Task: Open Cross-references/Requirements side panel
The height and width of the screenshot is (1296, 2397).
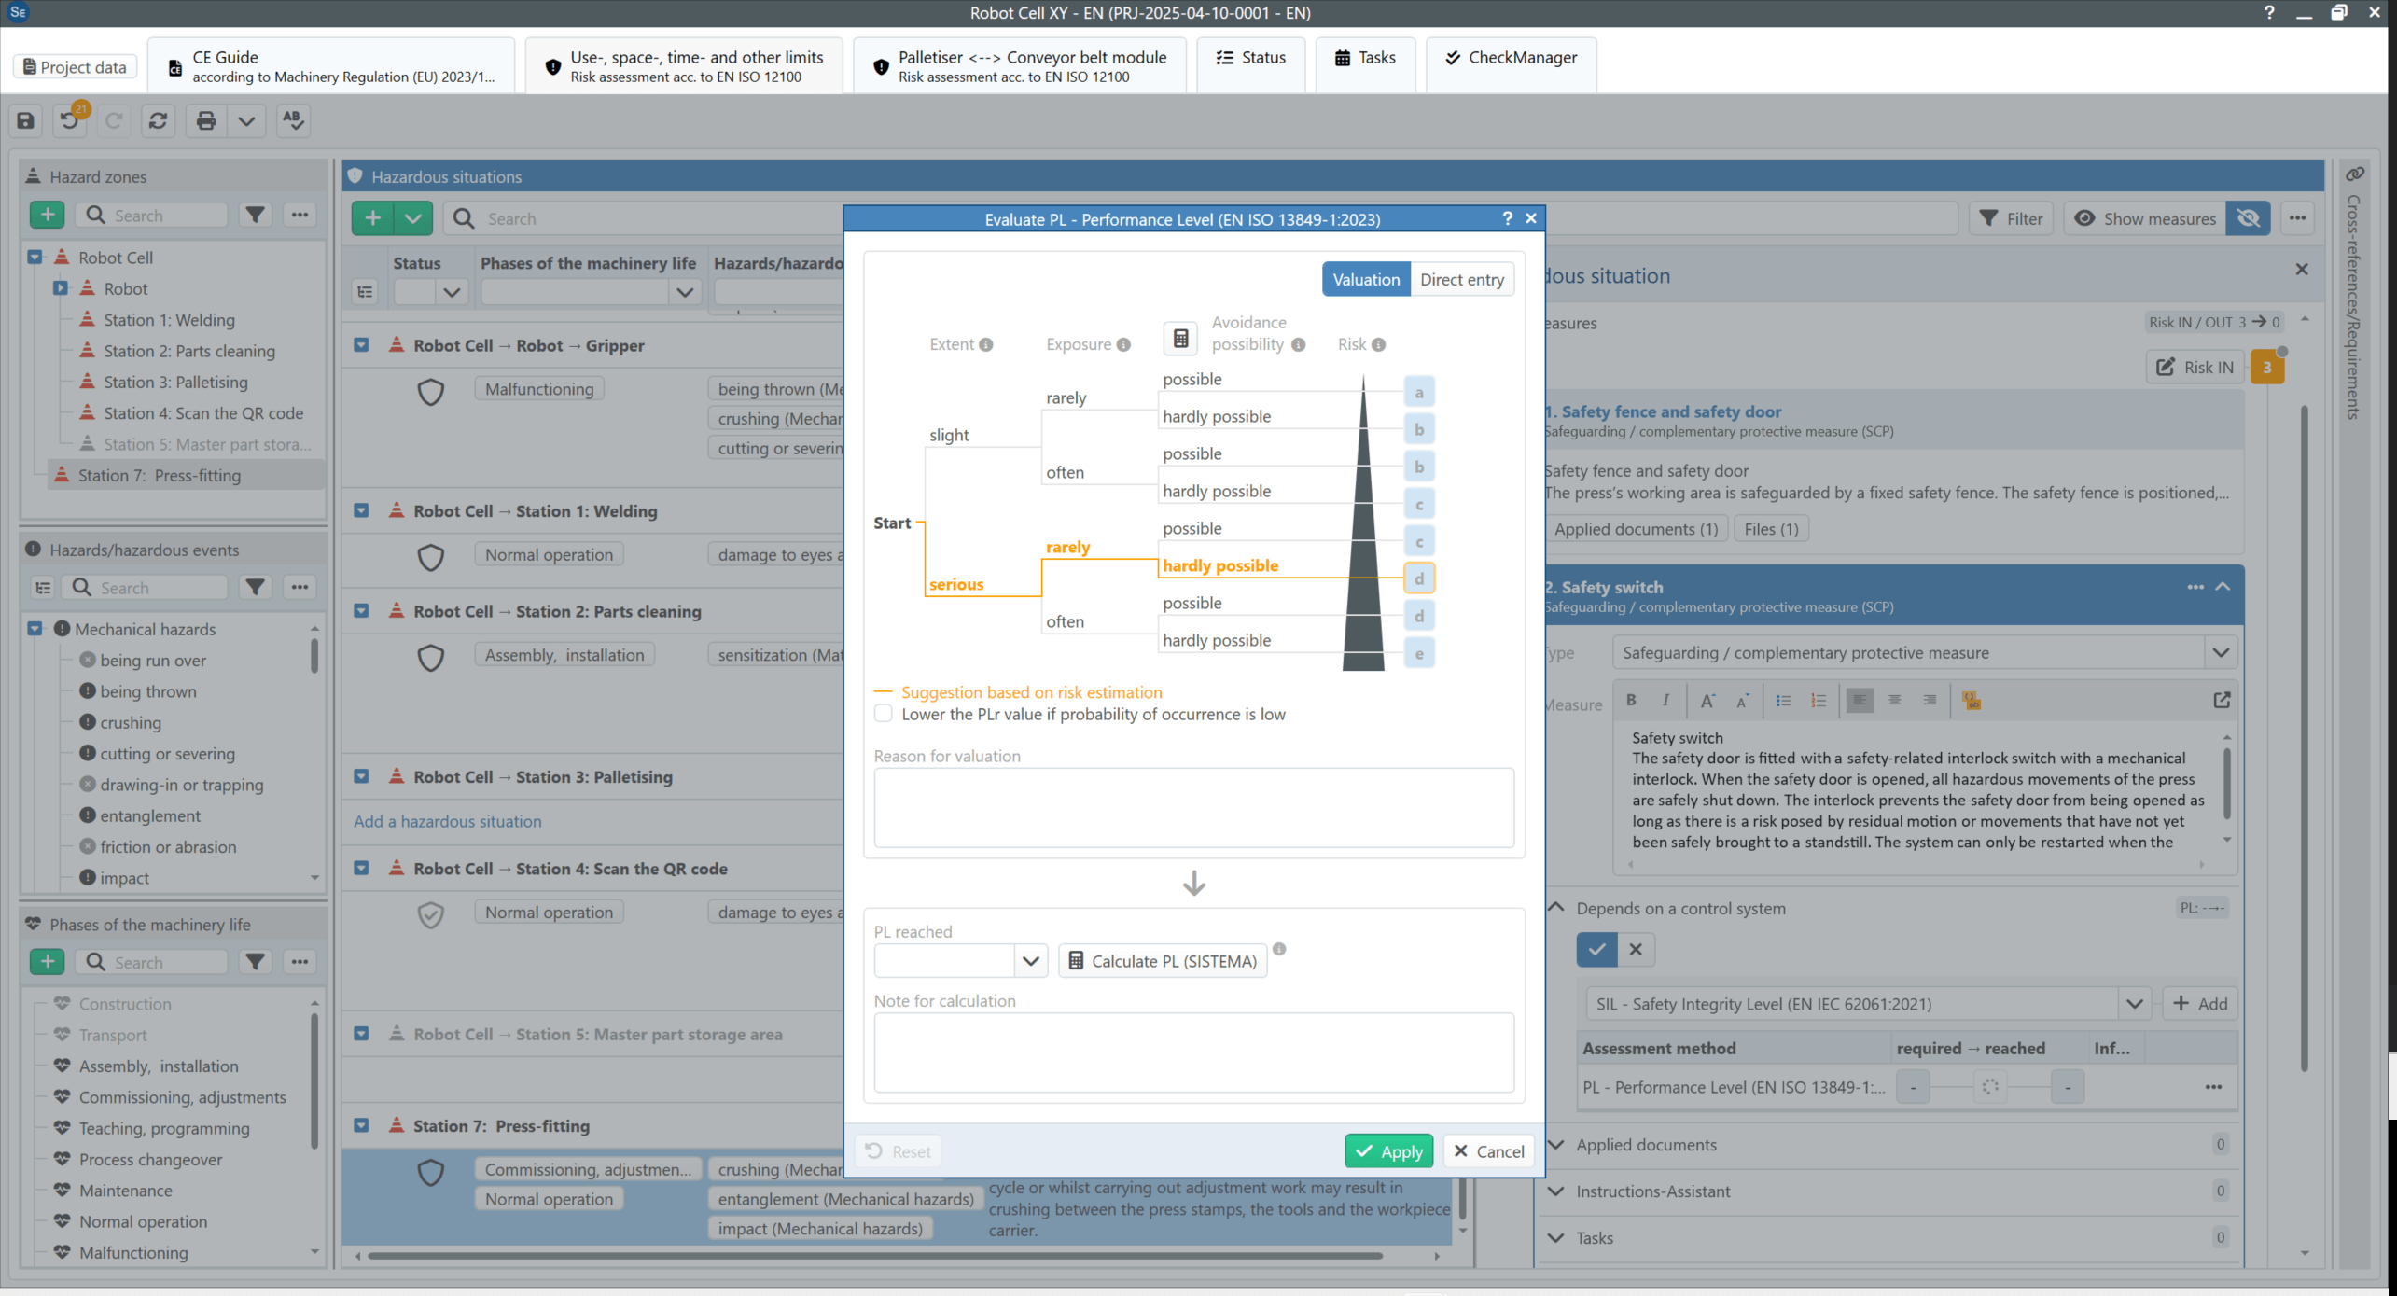Action: [2354, 294]
